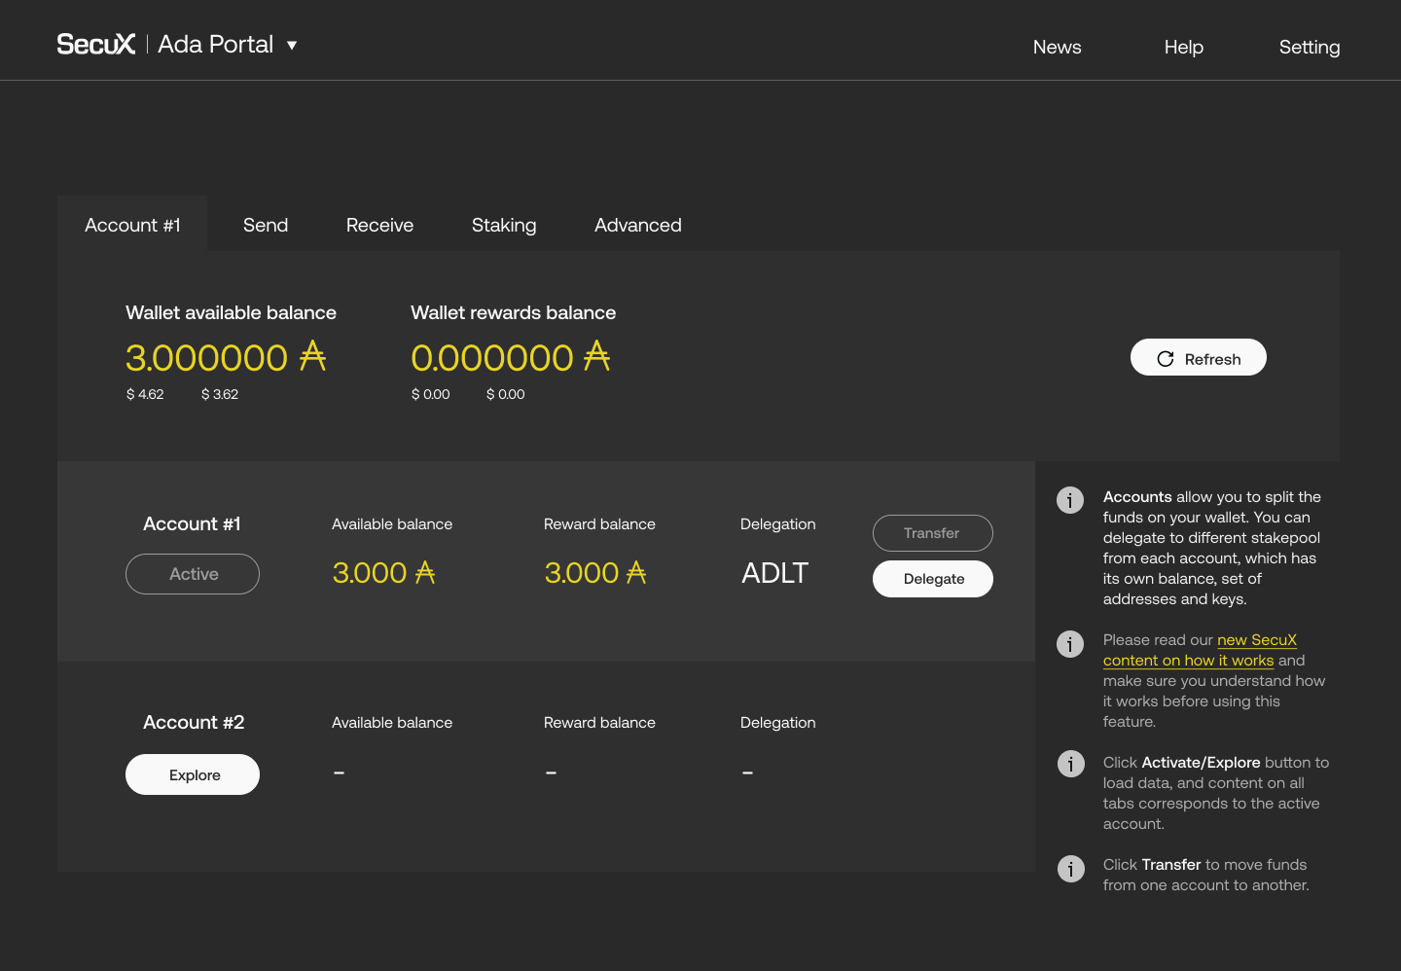
Task: Click the Wallet rewards balance label
Action: (x=513, y=312)
